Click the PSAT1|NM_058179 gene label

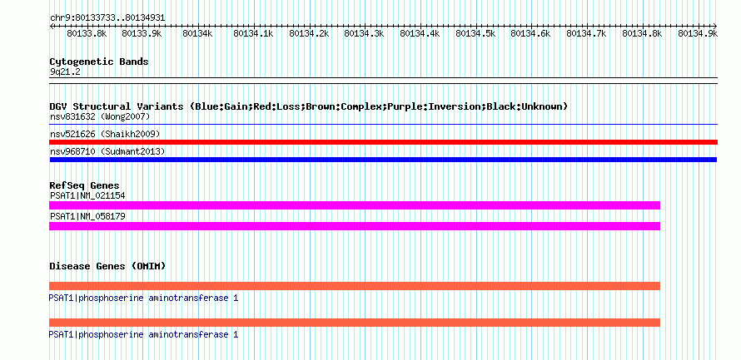click(87, 216)
